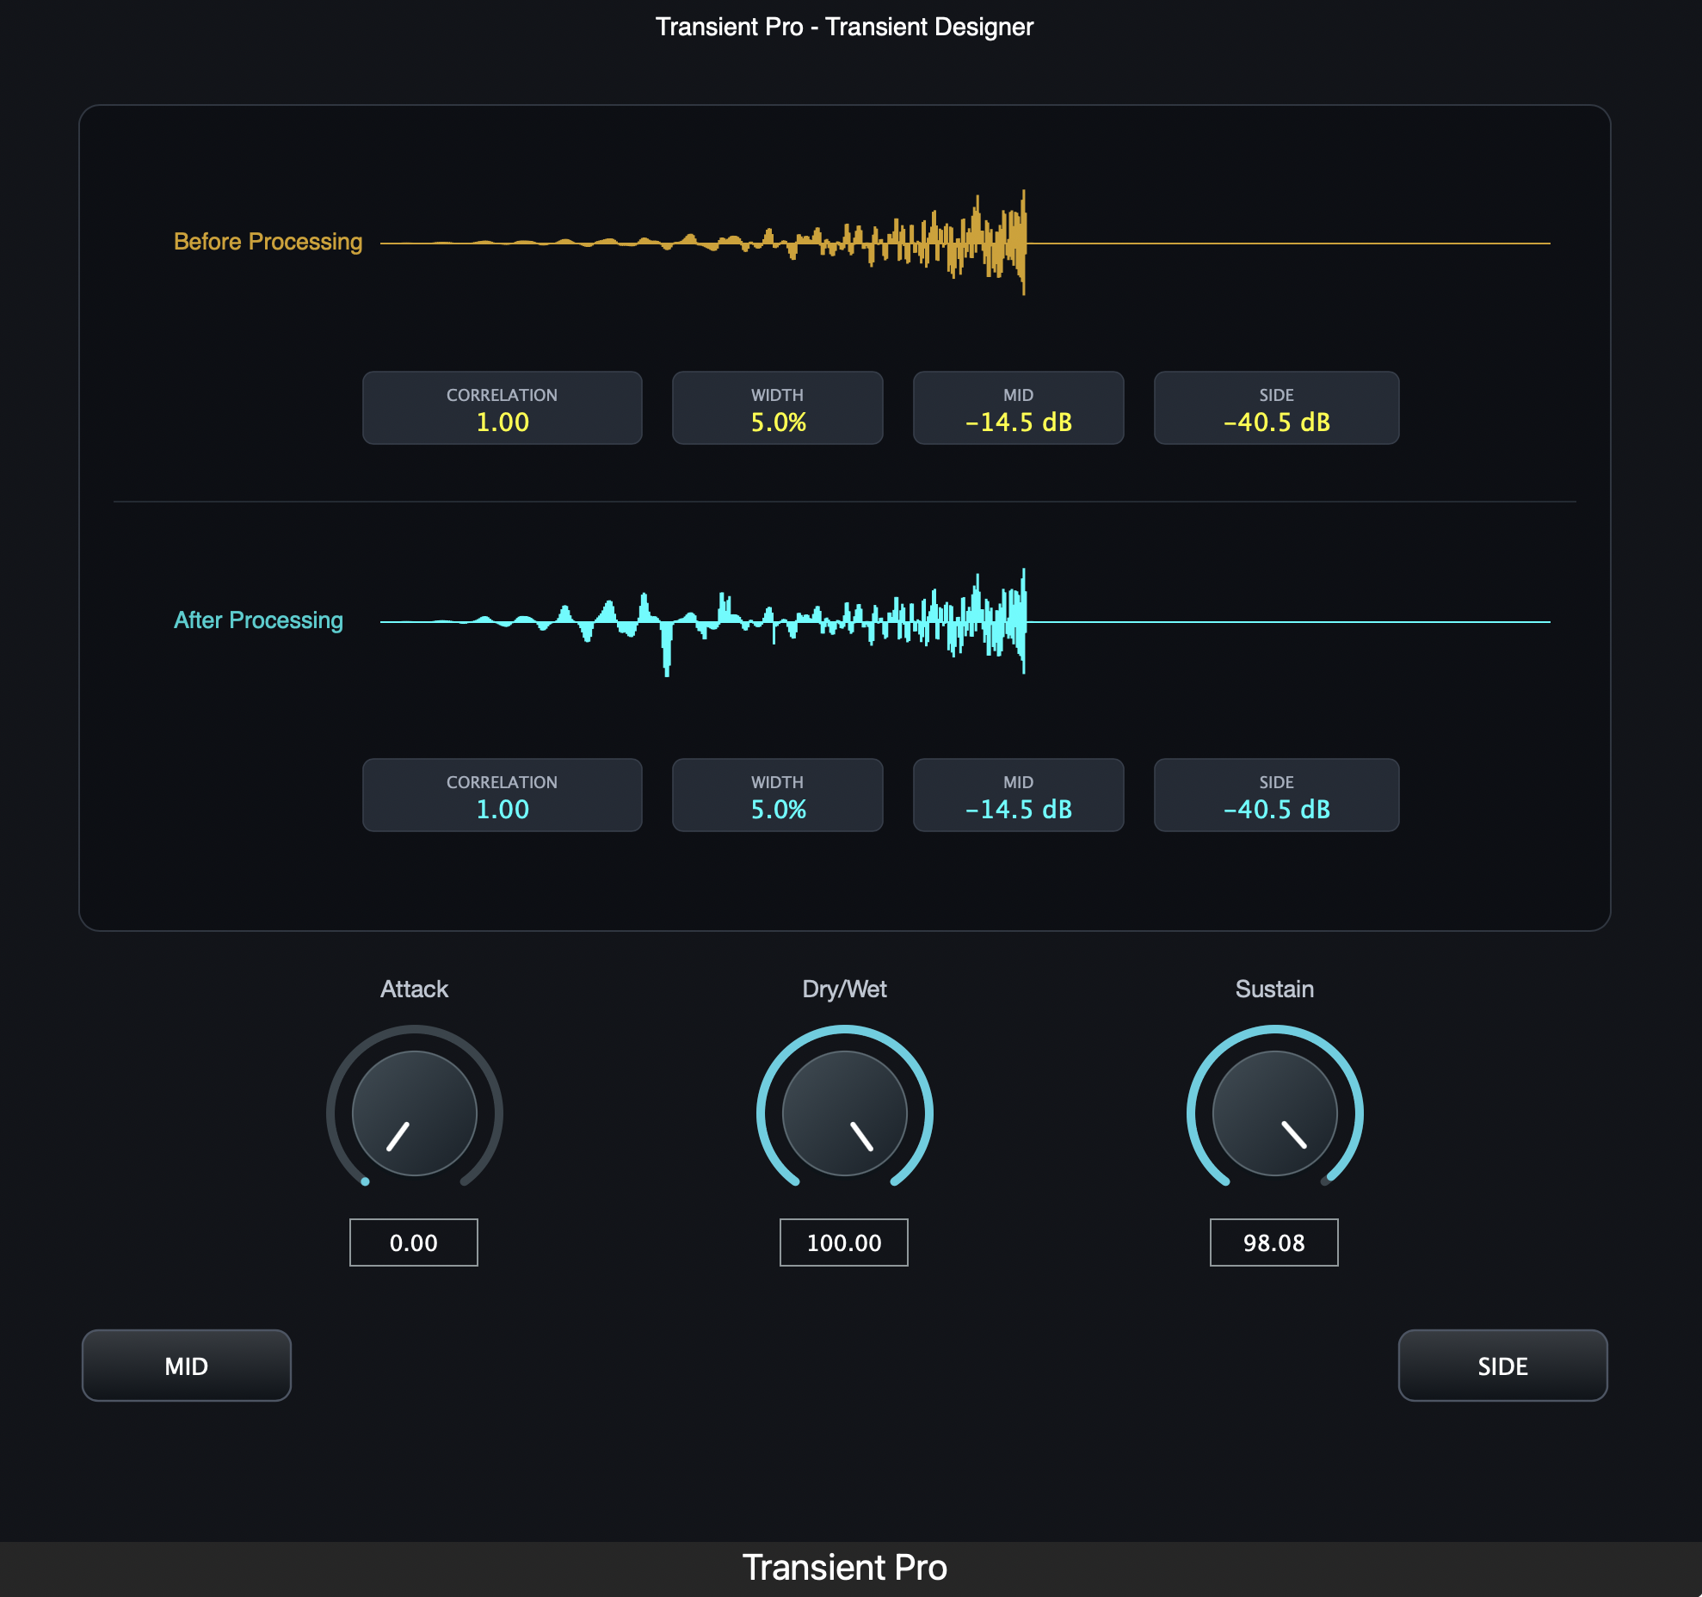Click the Attack label

(414, 989)
